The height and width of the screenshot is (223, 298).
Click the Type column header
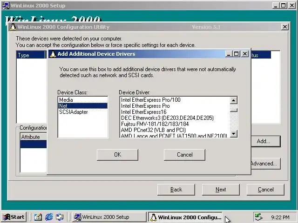(31, 55)
